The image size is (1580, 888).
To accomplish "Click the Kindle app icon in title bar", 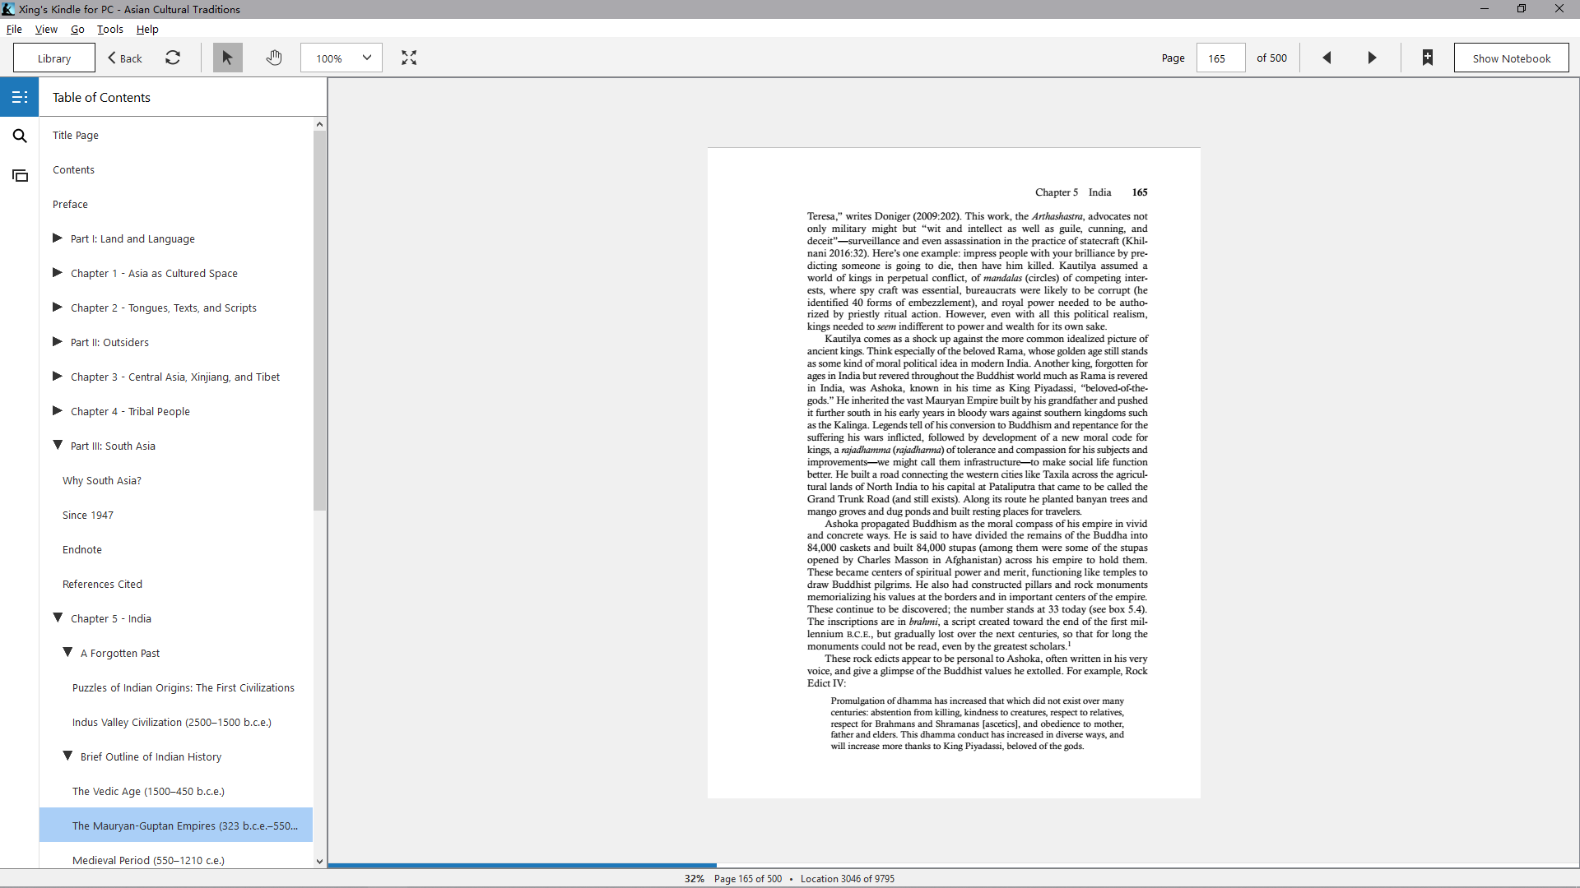I will [x=8, y=9].
